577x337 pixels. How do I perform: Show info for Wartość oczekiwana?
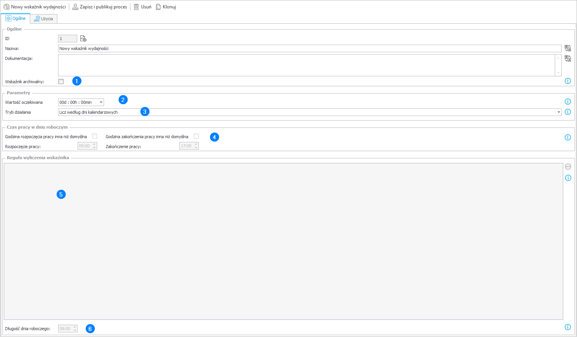point(568,102)
